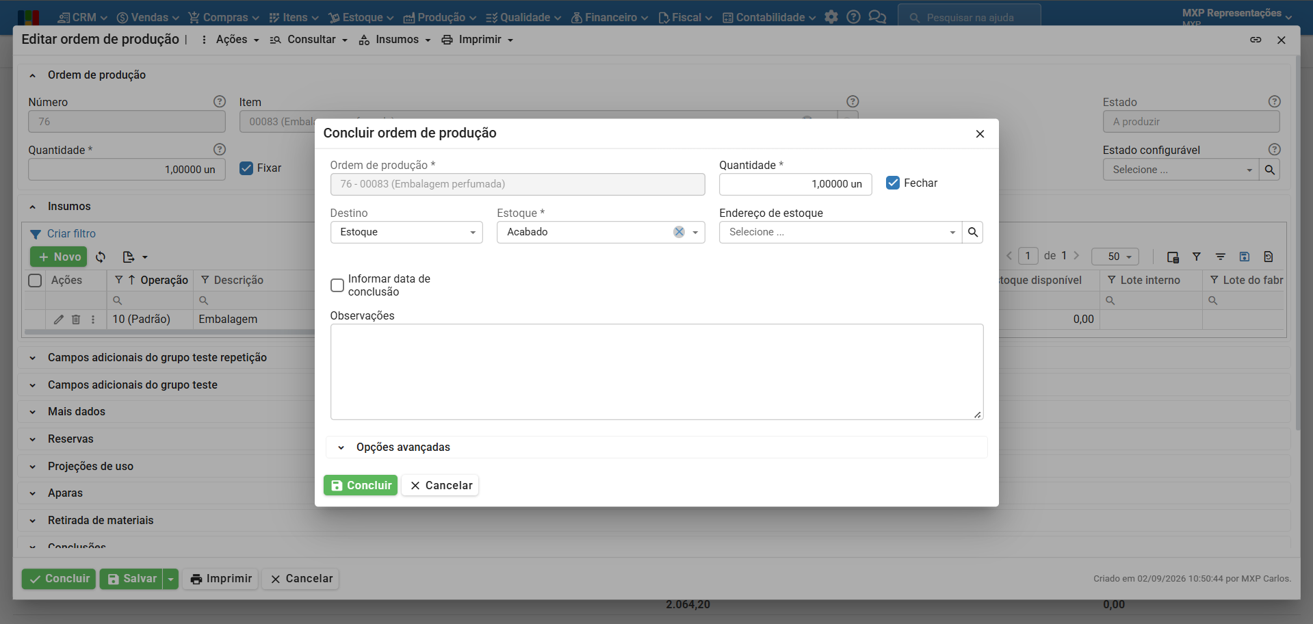Viewport: 1313px width, 624px height.
Task: Open the Endereço de estoque dropdown
Action: pos(840,232)
